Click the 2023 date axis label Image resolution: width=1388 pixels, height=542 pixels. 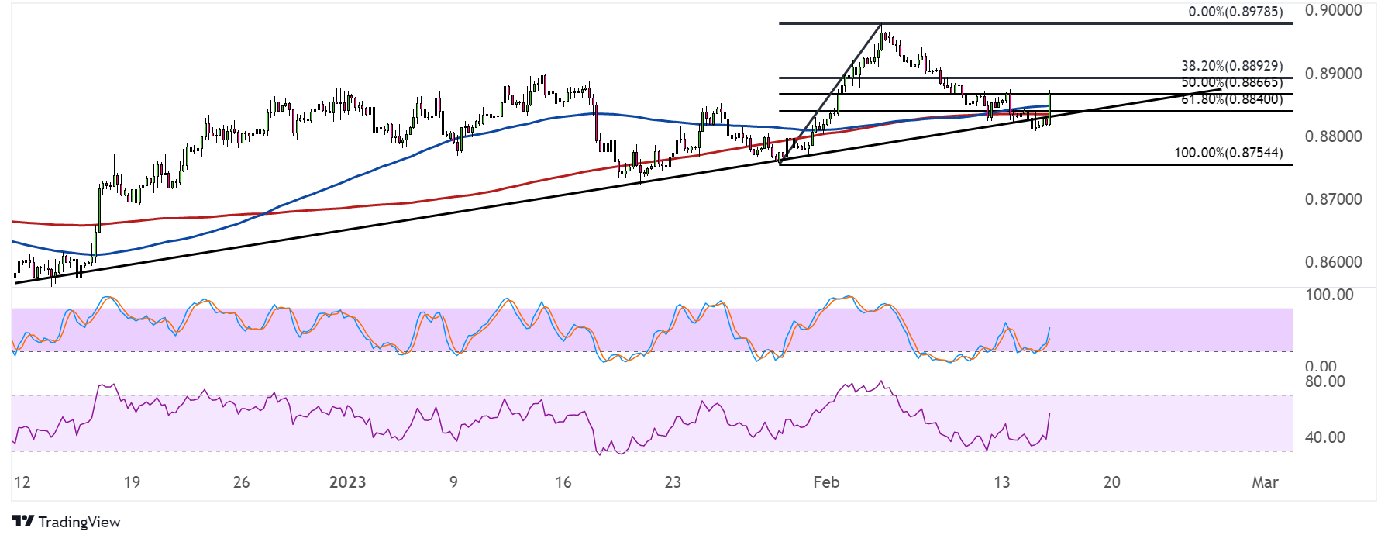[347, 482]
